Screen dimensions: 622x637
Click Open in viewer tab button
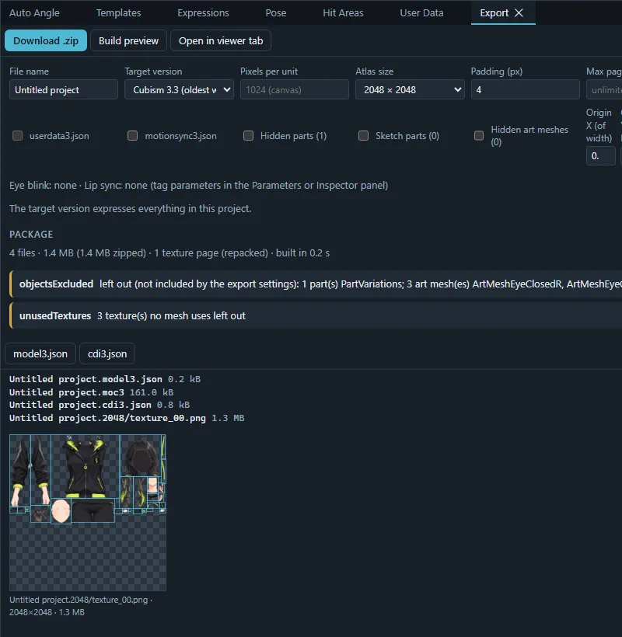tap(221, 40)
